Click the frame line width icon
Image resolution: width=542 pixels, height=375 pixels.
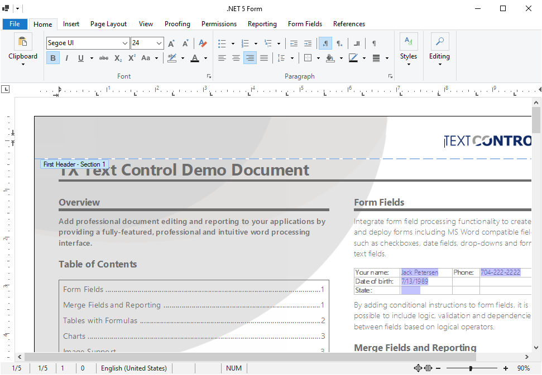(x=376, y=58)
